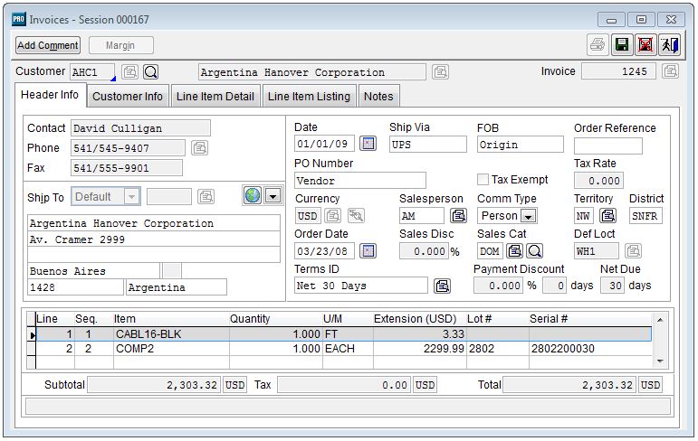The width and height of the screenshot is (698, 441).
Task: Click lookup icon beside Ship To code
Action: 206,197
